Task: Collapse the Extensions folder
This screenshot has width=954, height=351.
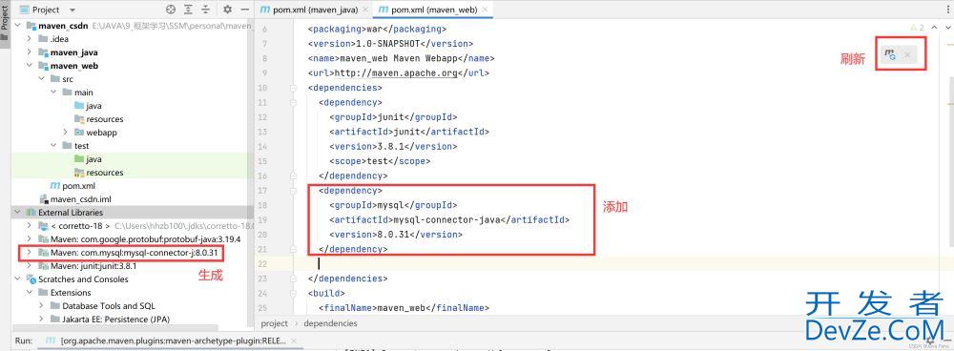Action: [29, 293]
